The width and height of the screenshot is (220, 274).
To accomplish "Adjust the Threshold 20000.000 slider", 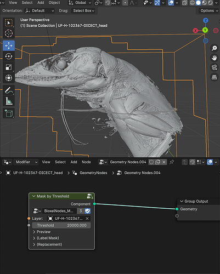I will tap(61, 225).
